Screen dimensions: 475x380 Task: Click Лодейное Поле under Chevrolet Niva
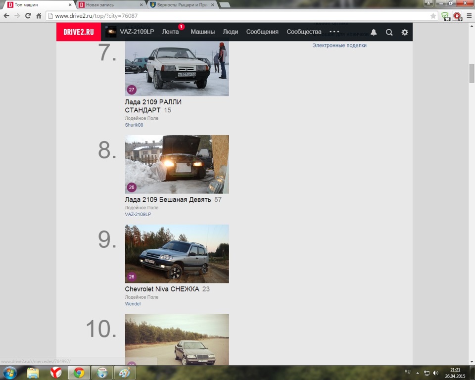tap(142, 297)
